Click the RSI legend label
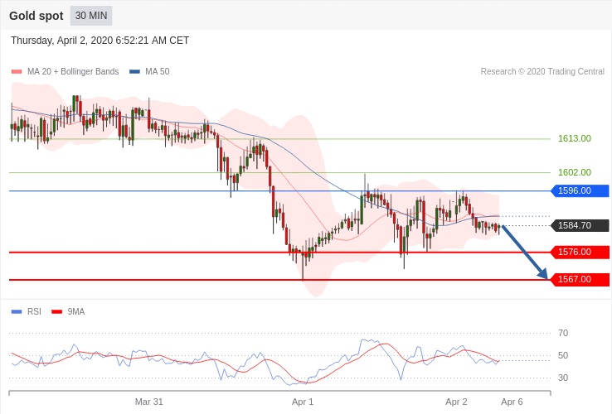The height and width of the screenshot is (414, 612). (34, 311)
